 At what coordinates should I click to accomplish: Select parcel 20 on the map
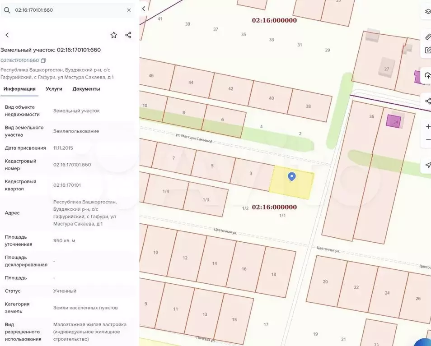327,282
